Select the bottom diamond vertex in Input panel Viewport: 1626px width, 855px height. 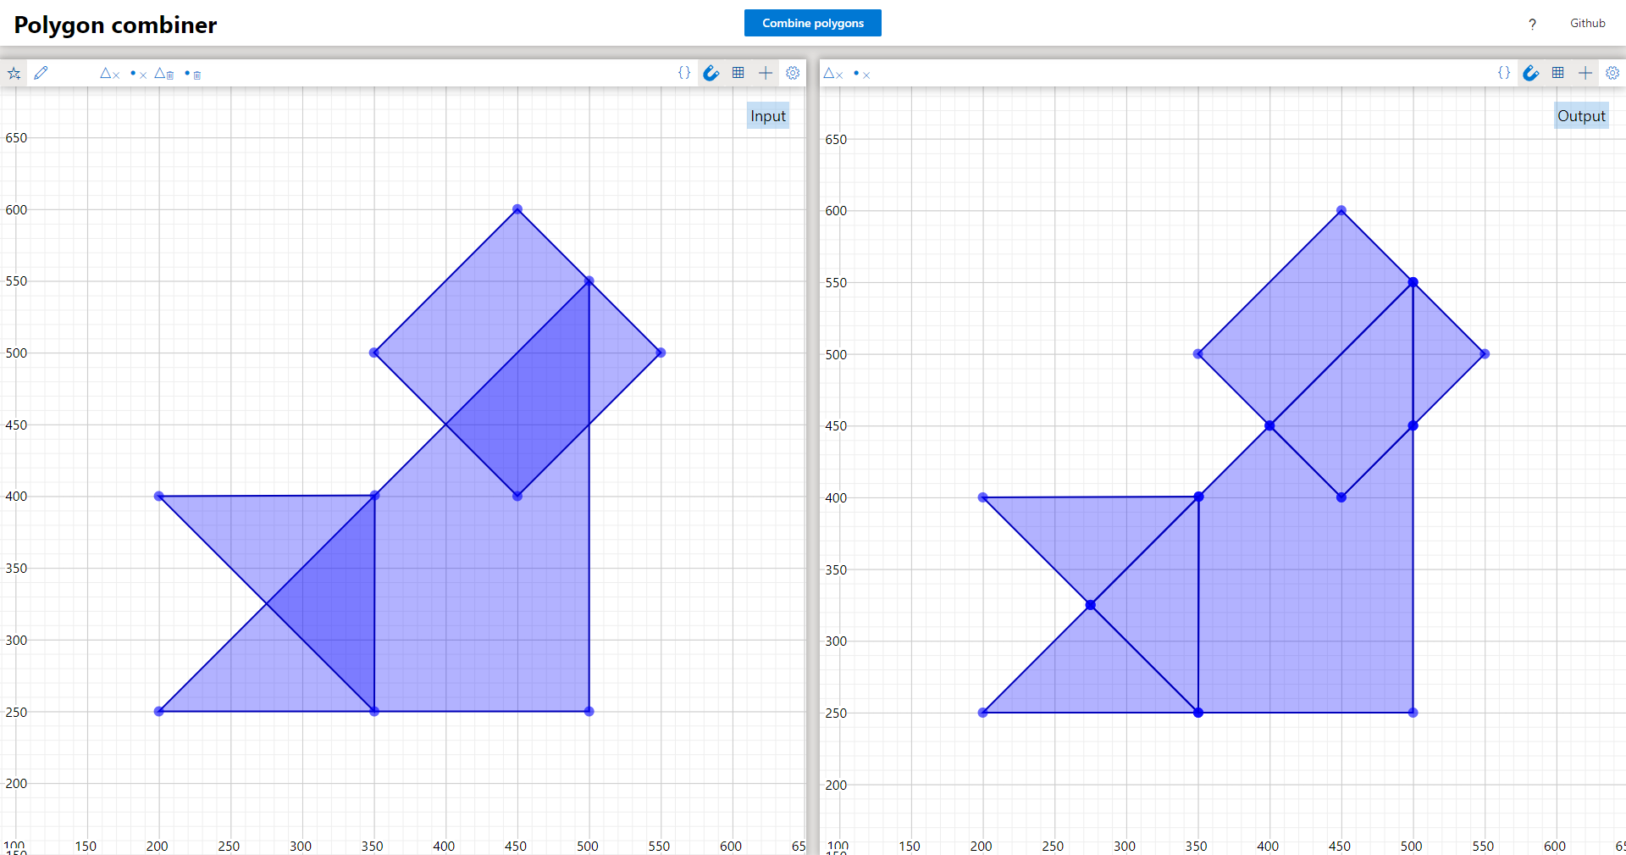(x=517, y=497)
